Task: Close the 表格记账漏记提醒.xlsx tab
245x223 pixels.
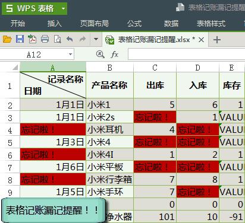Action: [201, 40]
